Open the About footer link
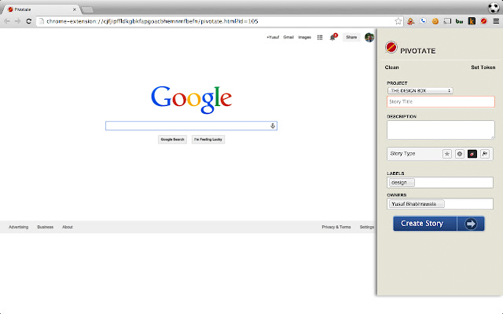This screenshot has height=314, width=503. [68, 227]
